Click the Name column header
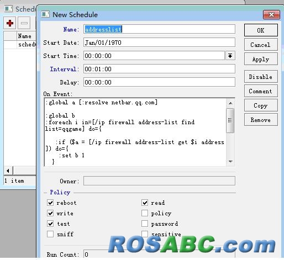 (24, 36)
